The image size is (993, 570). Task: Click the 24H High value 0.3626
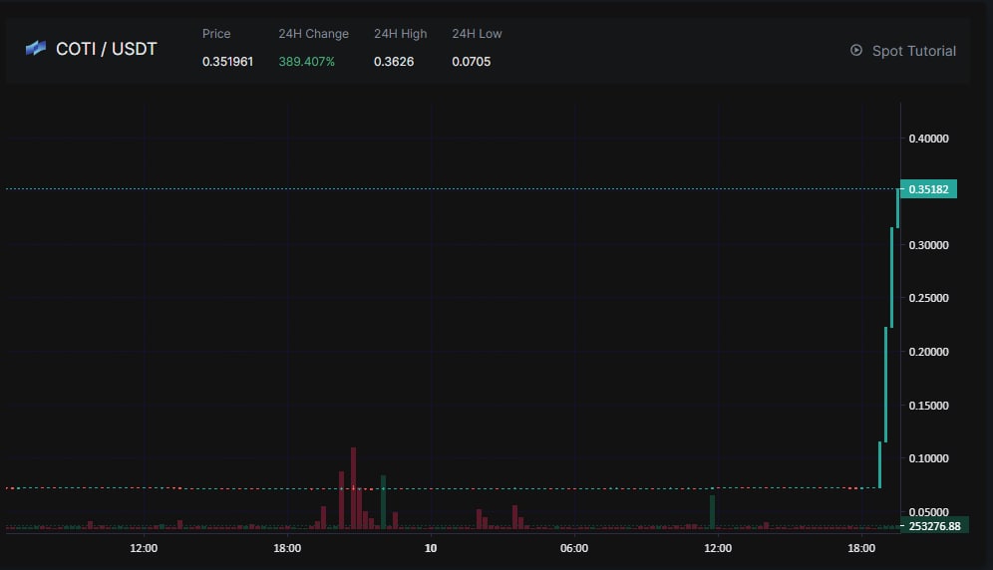394,62
